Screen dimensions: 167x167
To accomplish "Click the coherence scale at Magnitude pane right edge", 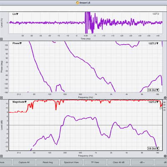I will (x=164, y=106).
